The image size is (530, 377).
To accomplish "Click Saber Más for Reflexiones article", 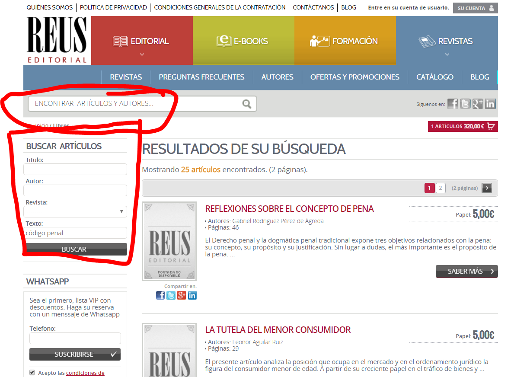I will coord(467,271).
